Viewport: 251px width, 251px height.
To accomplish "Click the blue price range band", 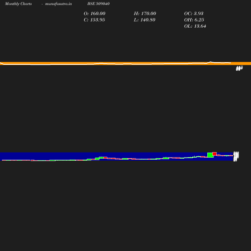I will pyautogui.click(x=116, y=157).
